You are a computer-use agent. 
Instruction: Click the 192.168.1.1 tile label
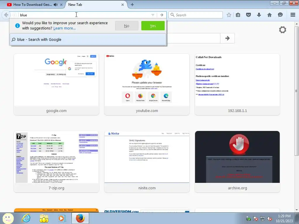pyautogui.click(x=237, y=111)
